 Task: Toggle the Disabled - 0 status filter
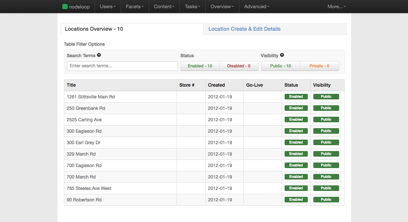tap(239, 66)
